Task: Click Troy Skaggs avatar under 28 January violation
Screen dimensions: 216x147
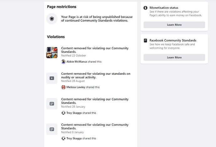Action: 63,113
